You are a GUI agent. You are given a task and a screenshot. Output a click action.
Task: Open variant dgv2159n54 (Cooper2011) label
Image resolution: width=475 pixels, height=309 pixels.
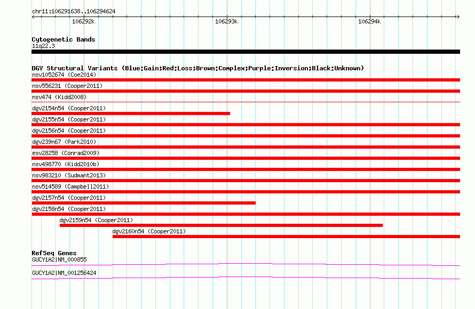(x=96, y=220)
